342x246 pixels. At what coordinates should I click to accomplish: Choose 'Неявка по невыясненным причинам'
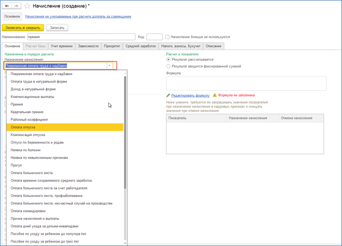click(65, 158)
